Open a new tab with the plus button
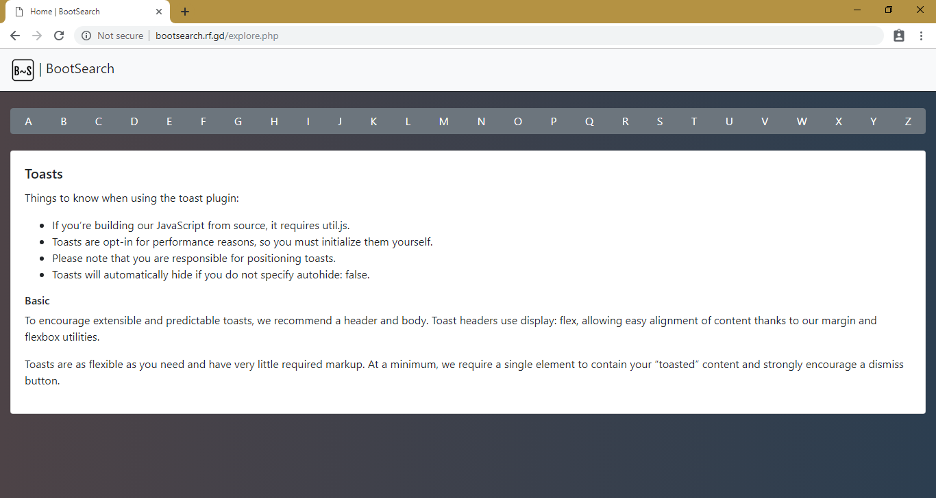The height and width of the screenshot is (498, 936). [185, 12]
